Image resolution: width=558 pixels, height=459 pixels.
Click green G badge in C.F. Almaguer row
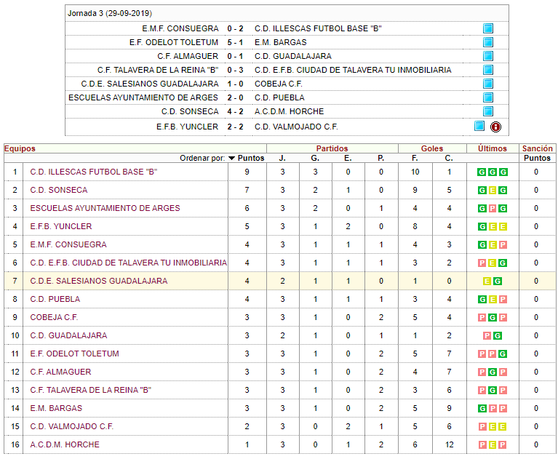coord(493,372)
